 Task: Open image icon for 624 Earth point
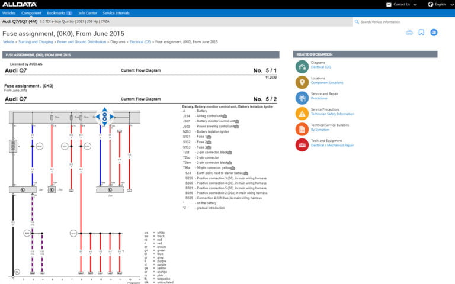[x=246, y=173]
